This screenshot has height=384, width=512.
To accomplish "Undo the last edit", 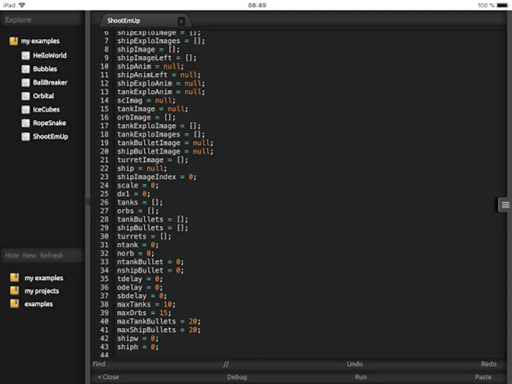I will pos(355,364).
